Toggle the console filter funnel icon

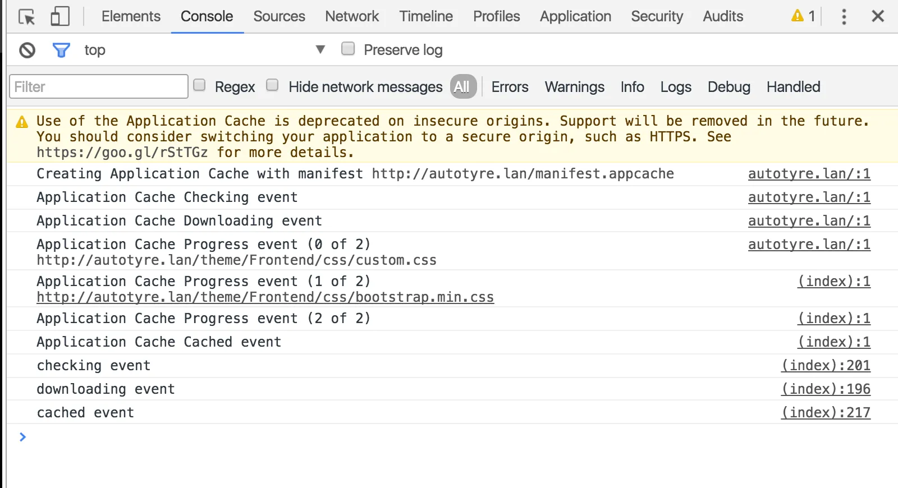pos(61,50)
